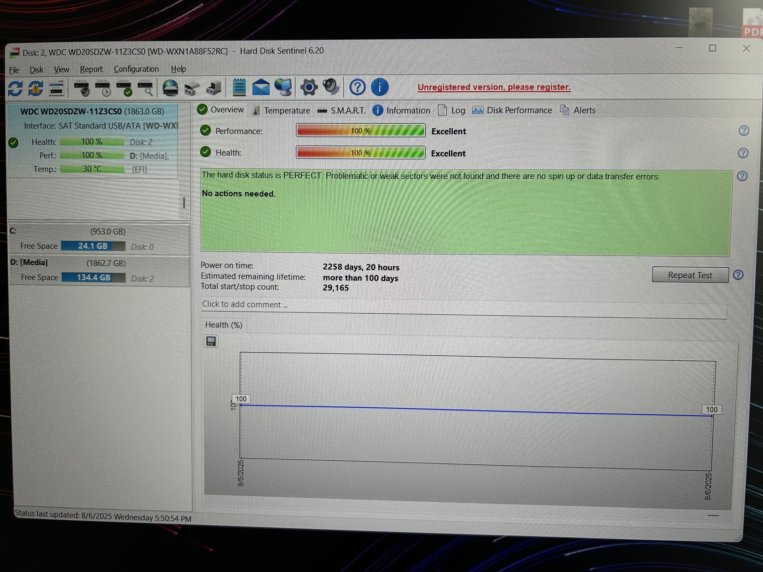Click the globe and monitor toolbar icon
This screenshot has width=763, height=572.
click(x=283, y=87)
